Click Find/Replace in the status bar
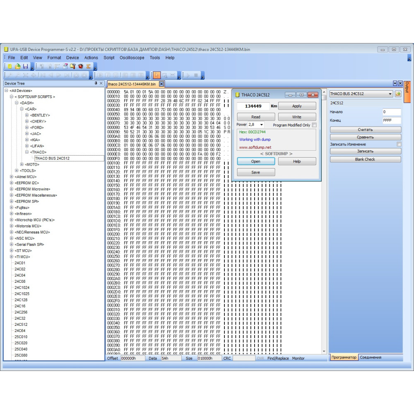 click(278, 358)
